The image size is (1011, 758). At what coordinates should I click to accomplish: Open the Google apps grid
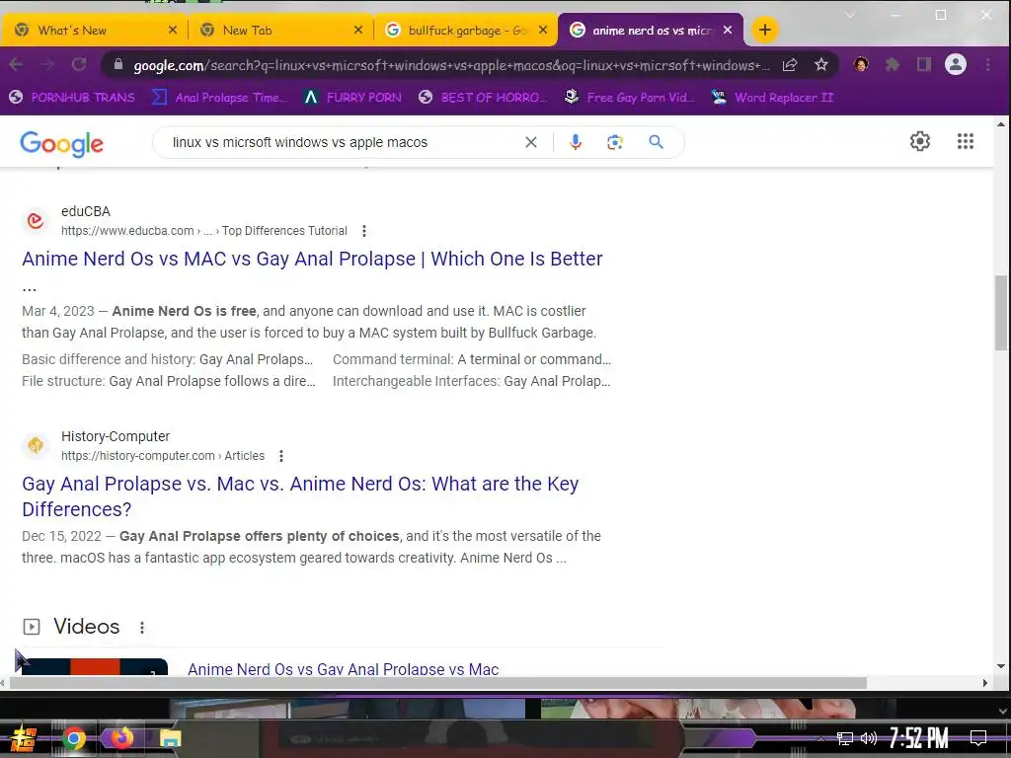coord(966,141)
